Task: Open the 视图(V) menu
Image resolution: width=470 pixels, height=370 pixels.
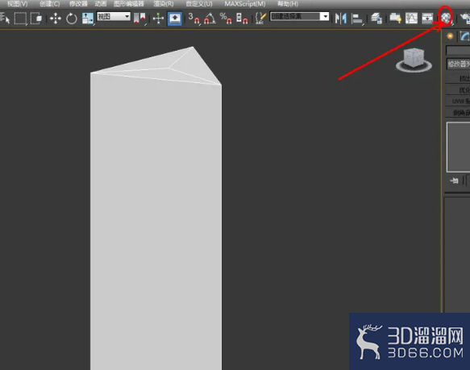Action: tap(17, 4)
